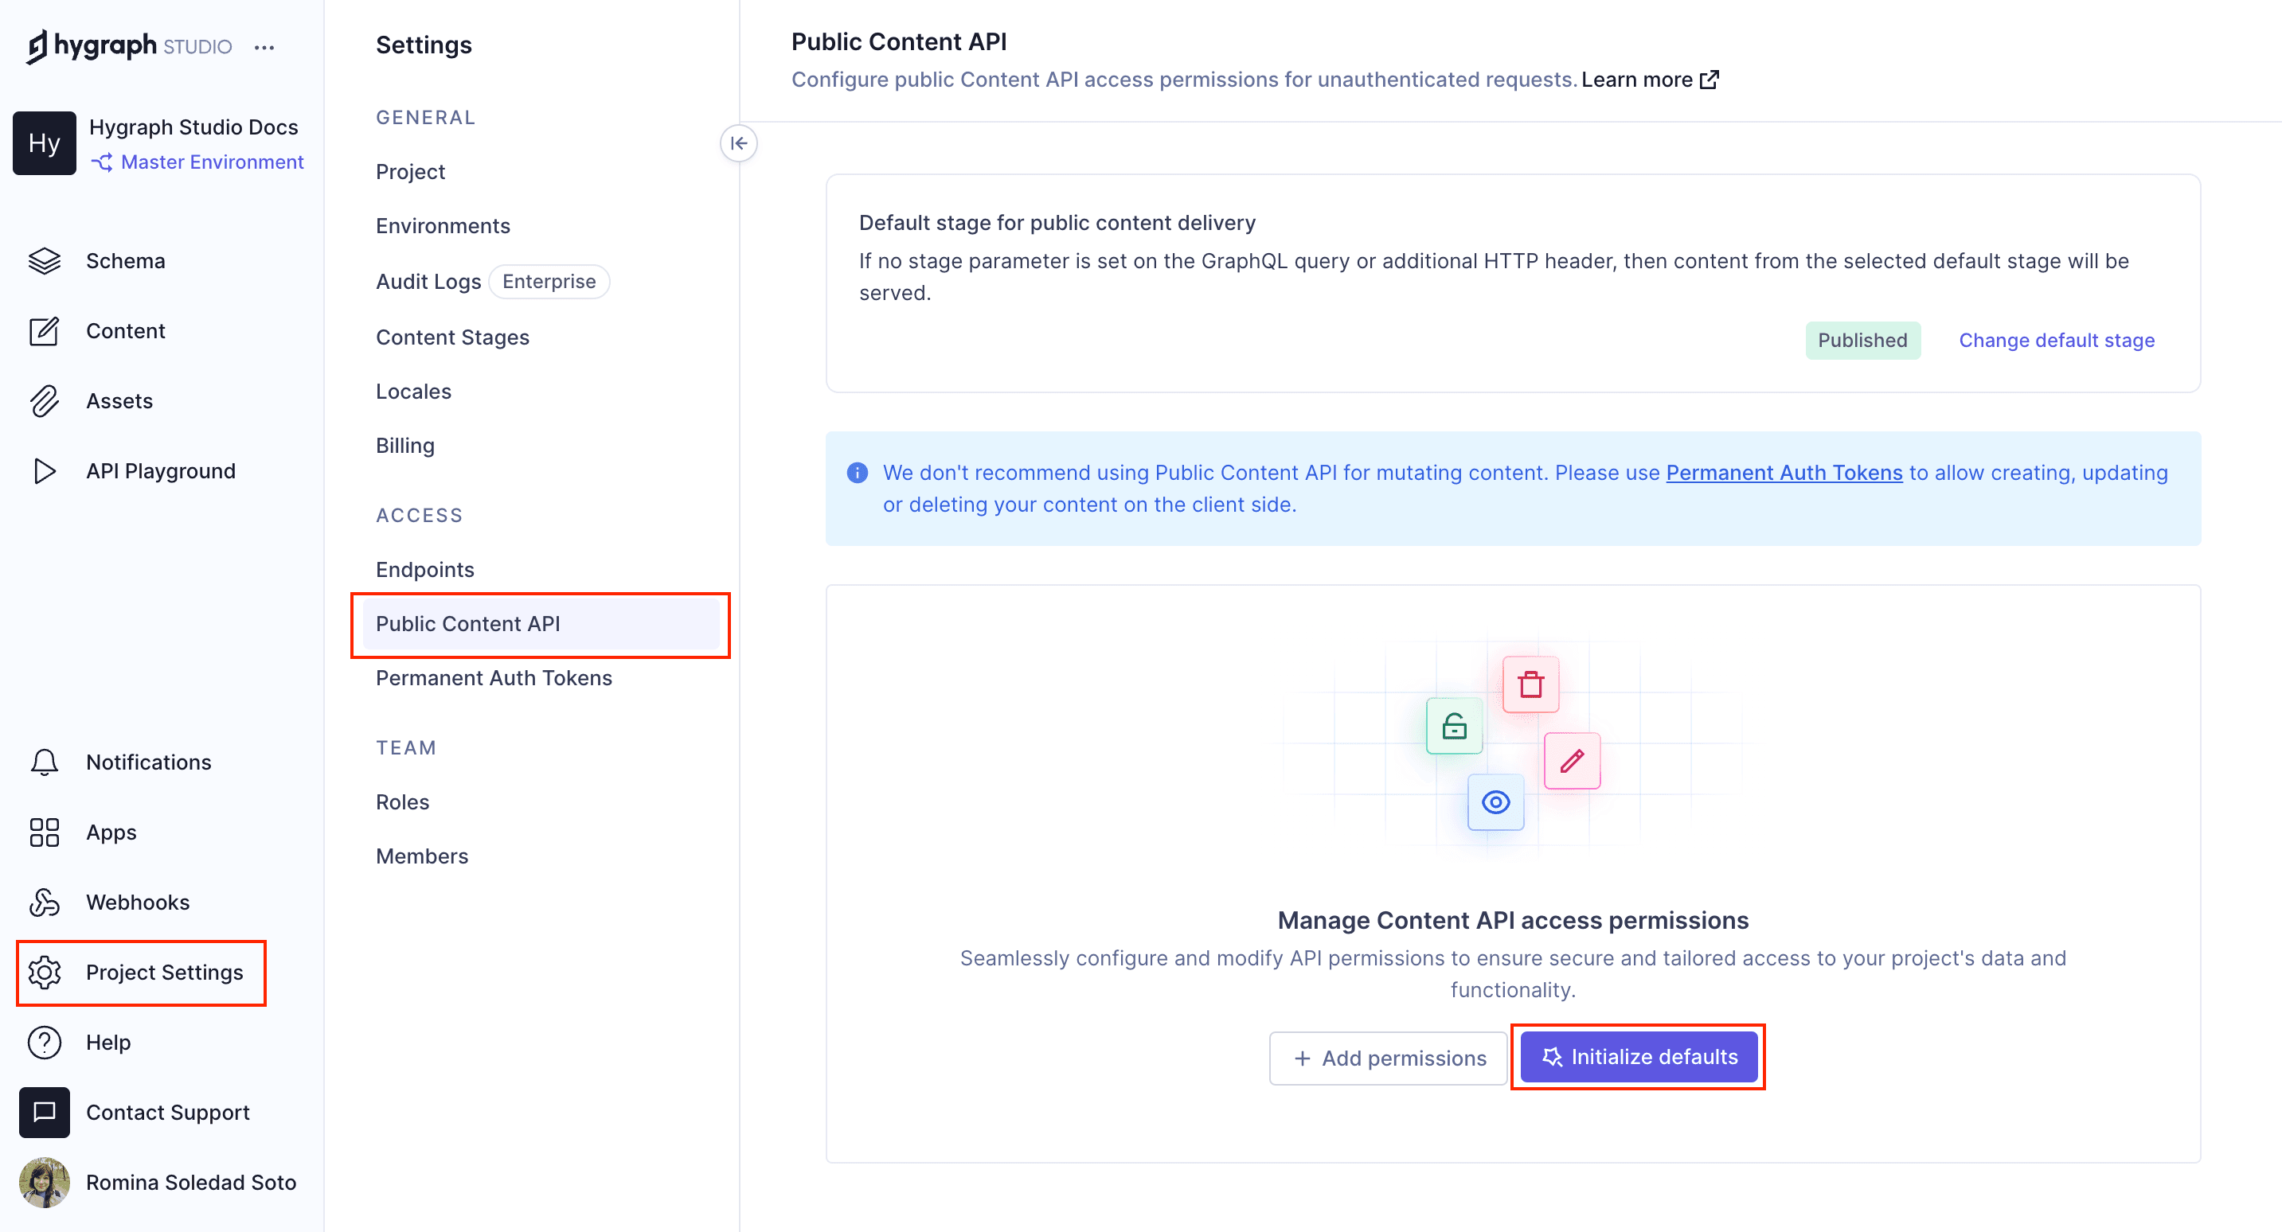Open the Learn more external link
2282x1232 pixels.
click(x=1650, y=80)
